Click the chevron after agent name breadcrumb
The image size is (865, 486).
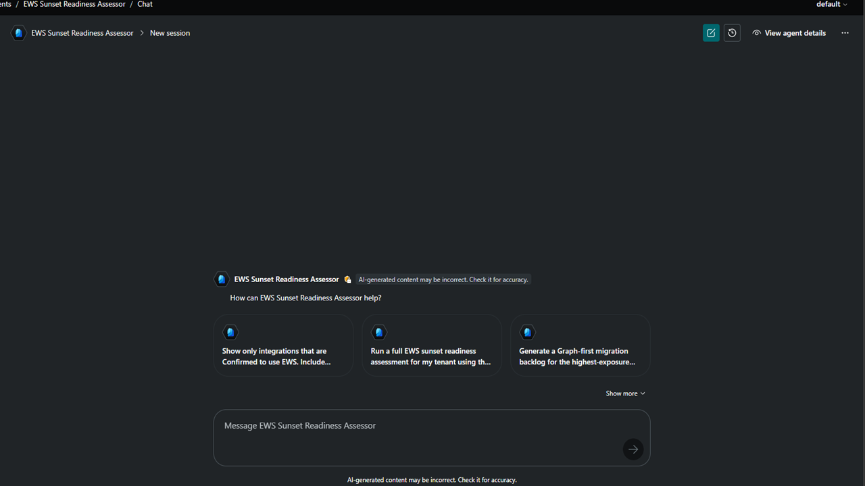pos(142,33)
